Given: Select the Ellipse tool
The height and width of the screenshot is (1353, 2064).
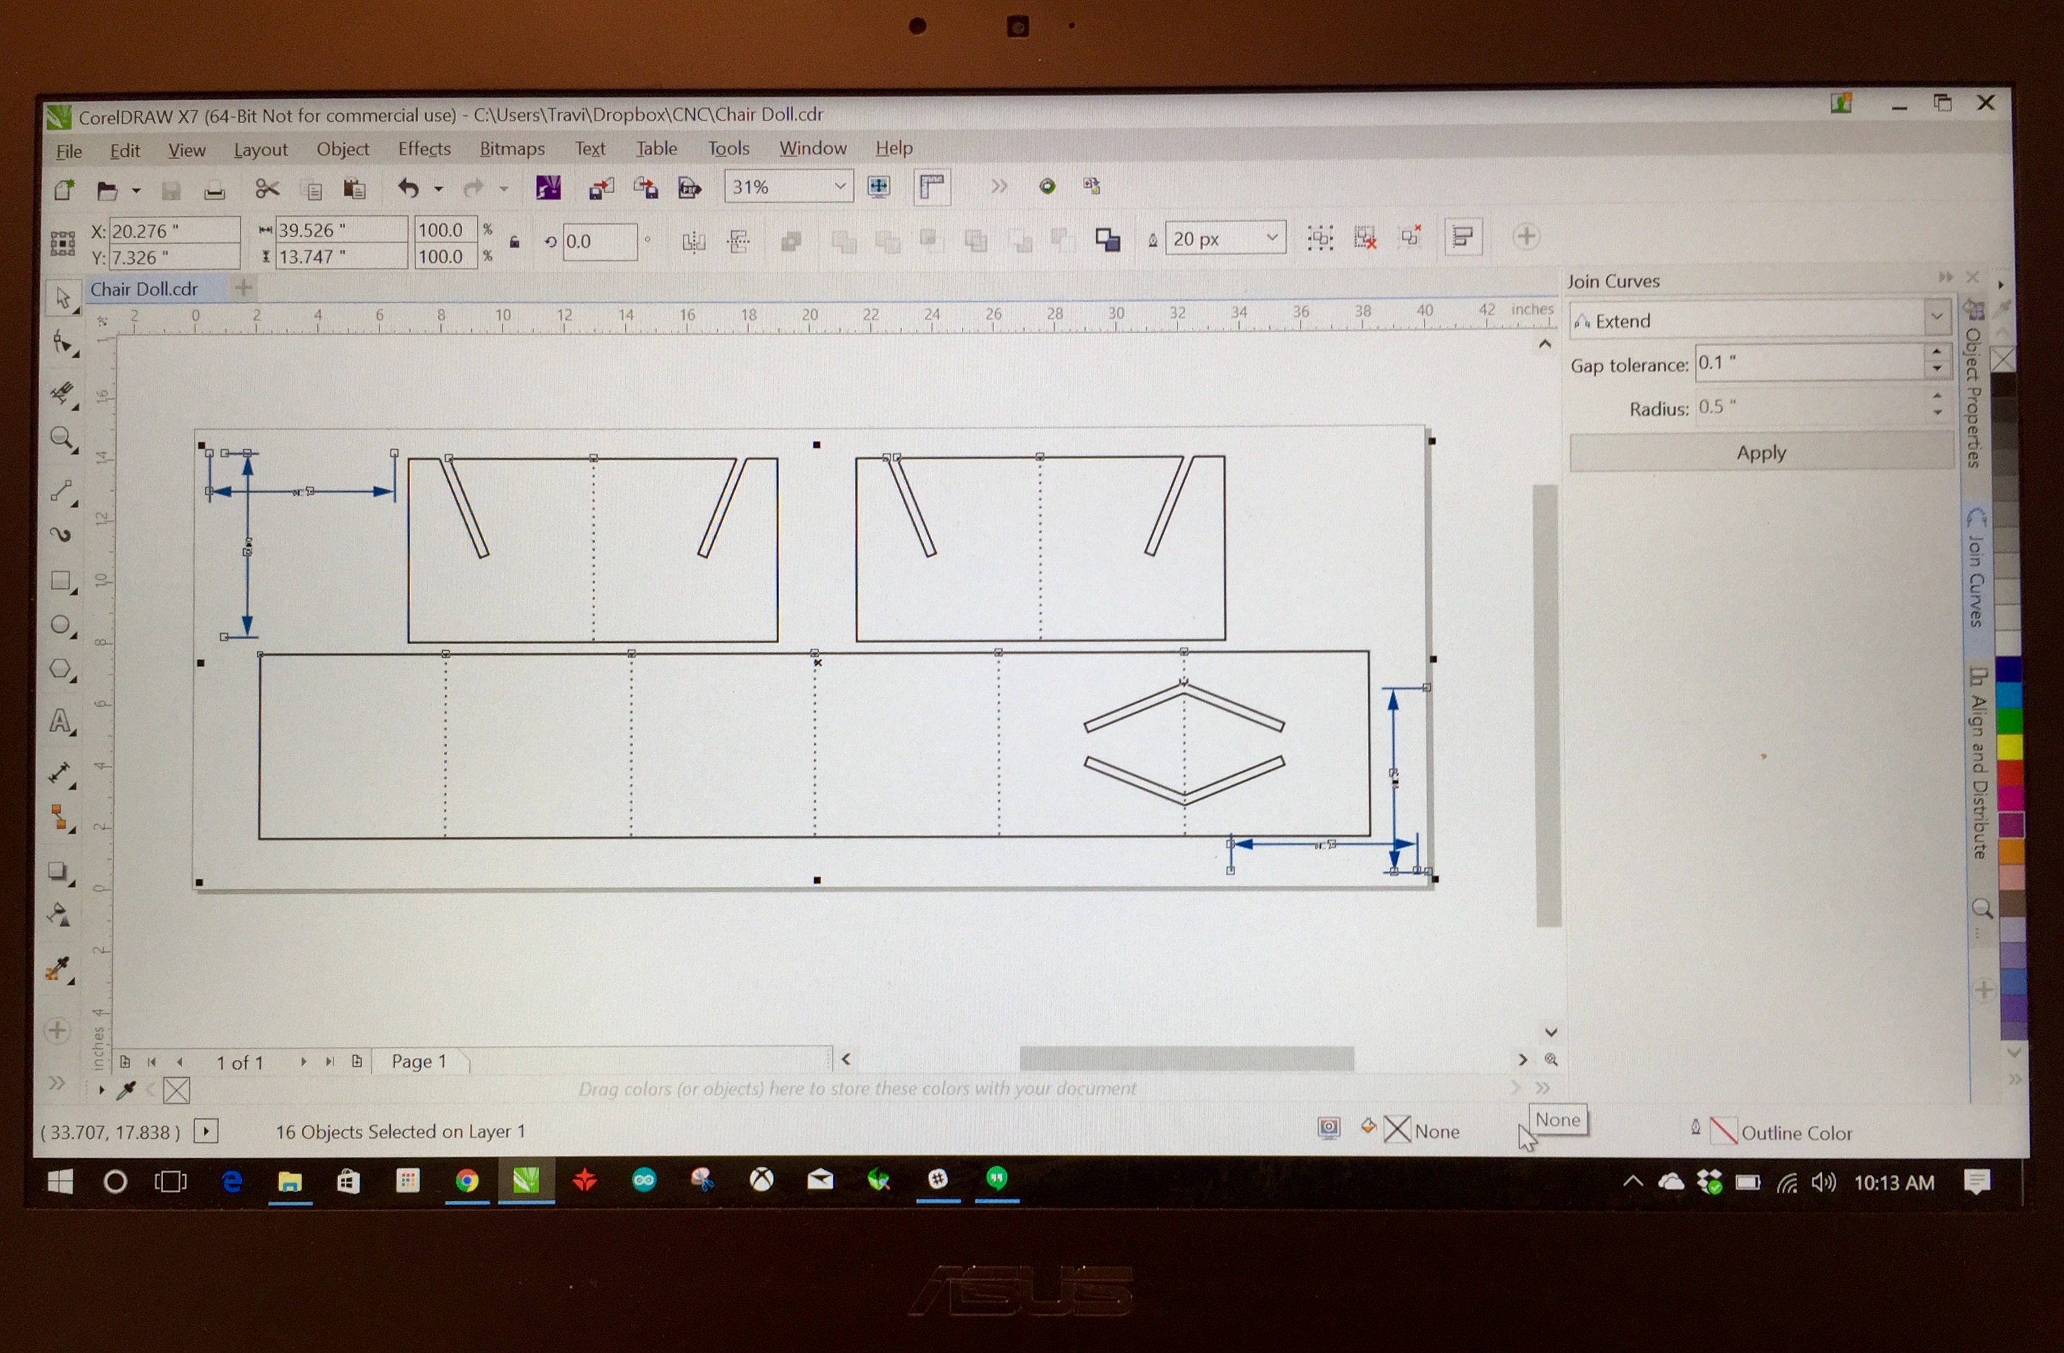Looking at the screenshot, I should pos(62,625).
